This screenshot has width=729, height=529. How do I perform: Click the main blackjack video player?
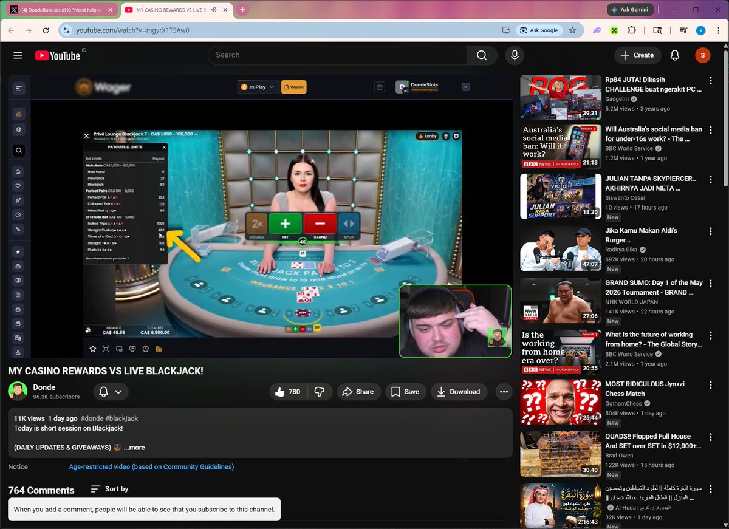point(260,216)
